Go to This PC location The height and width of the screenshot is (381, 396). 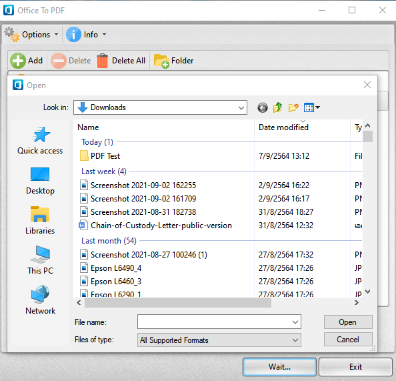40,260
